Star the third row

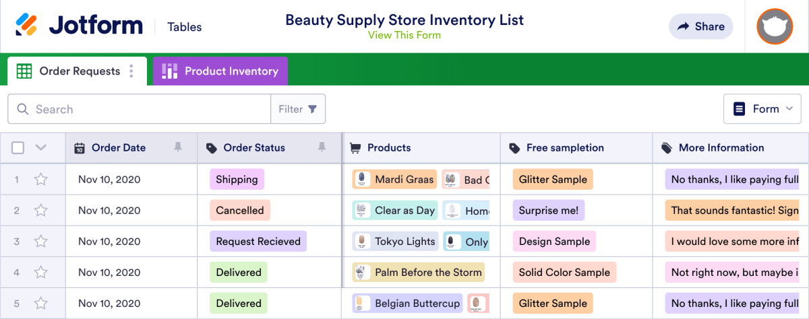pyautogui.click(x=41, y=242)
